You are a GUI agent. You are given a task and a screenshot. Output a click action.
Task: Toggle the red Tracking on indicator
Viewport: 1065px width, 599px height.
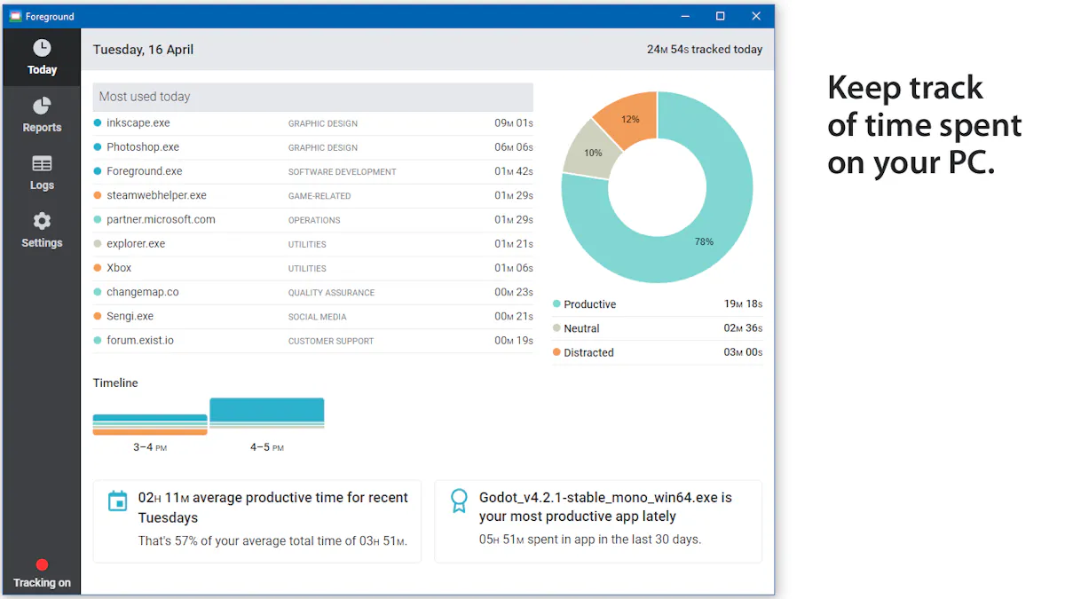[42, 564]
